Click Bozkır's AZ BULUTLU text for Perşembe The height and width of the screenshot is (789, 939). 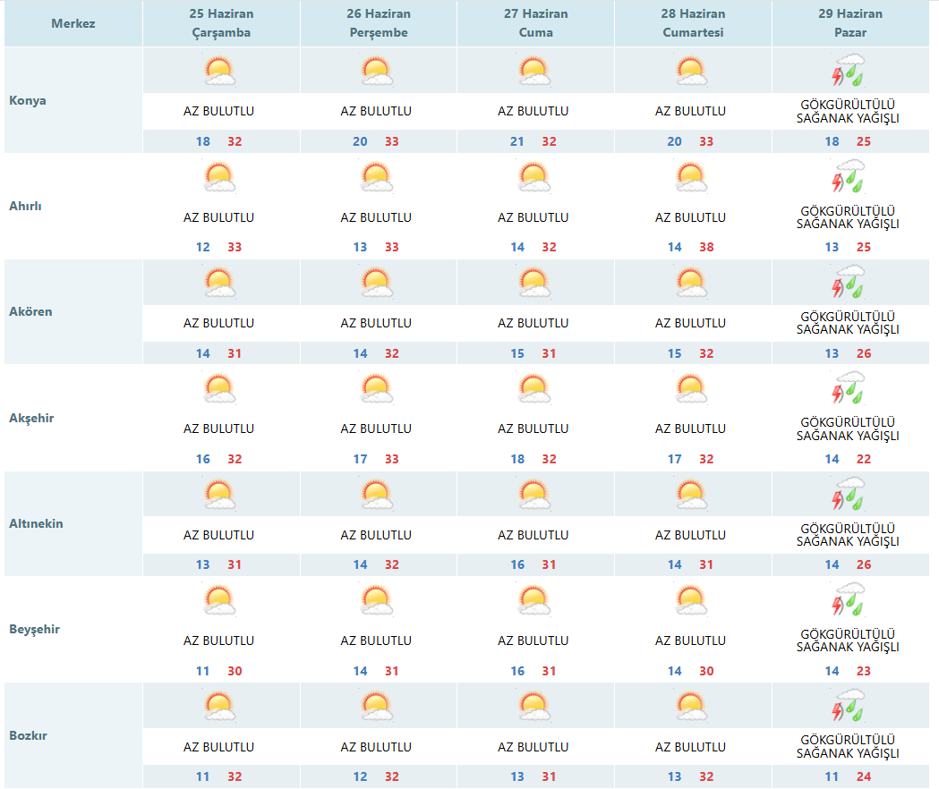(376, 747)
